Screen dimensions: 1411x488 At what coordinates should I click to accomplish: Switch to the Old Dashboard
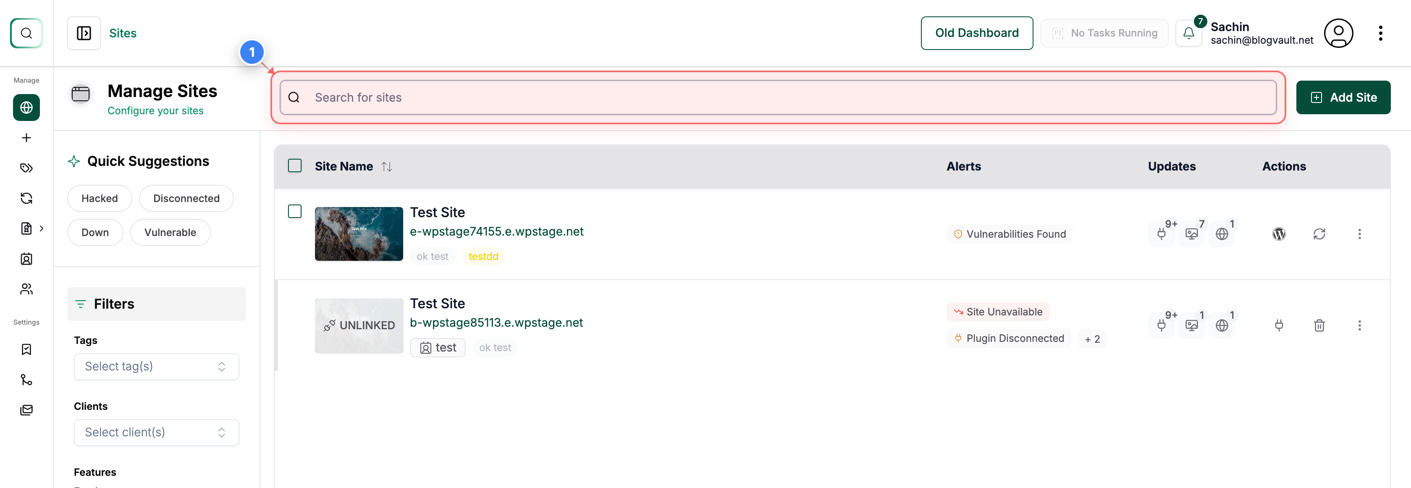[977, 33]
